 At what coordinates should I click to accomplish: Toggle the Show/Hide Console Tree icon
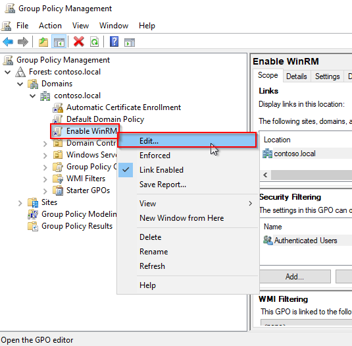[x=59, y=42]
